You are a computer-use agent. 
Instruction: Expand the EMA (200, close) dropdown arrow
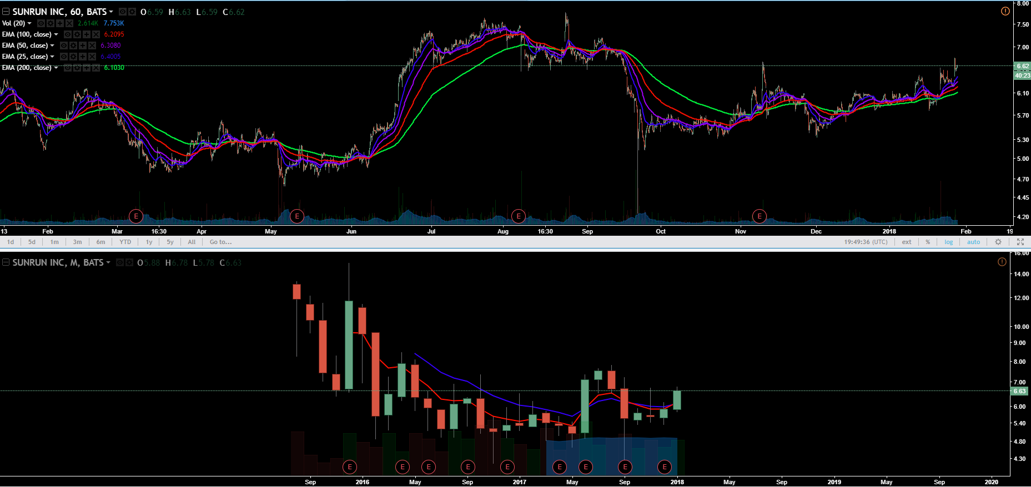pos(56,68)
